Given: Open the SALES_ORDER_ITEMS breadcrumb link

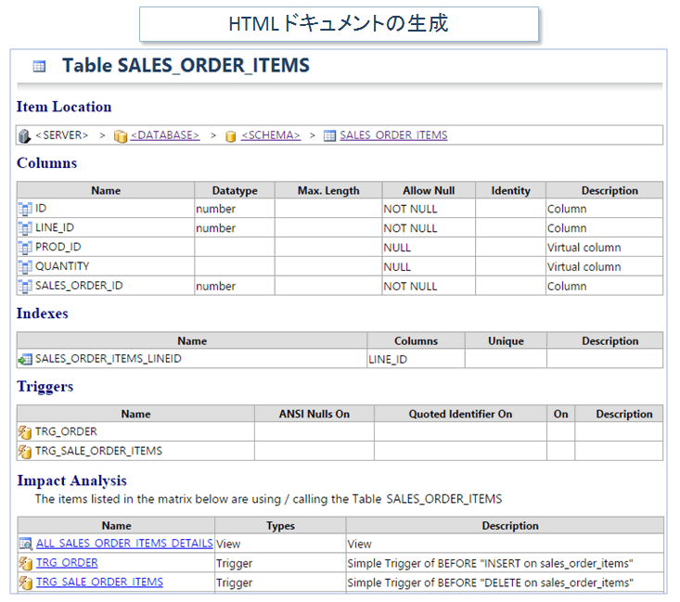Looking at the screenshot, I should pyautogui.click(x=393, y=135).
